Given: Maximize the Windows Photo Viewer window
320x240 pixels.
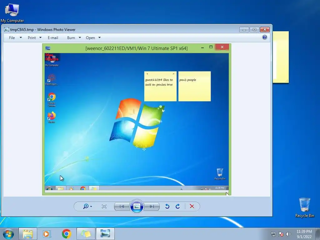Looking at the screenshot, I should pos(254,30).
